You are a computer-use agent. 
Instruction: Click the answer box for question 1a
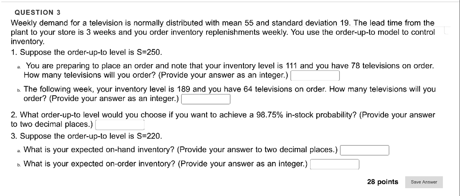pyautogui.click(x=315, y=75)
